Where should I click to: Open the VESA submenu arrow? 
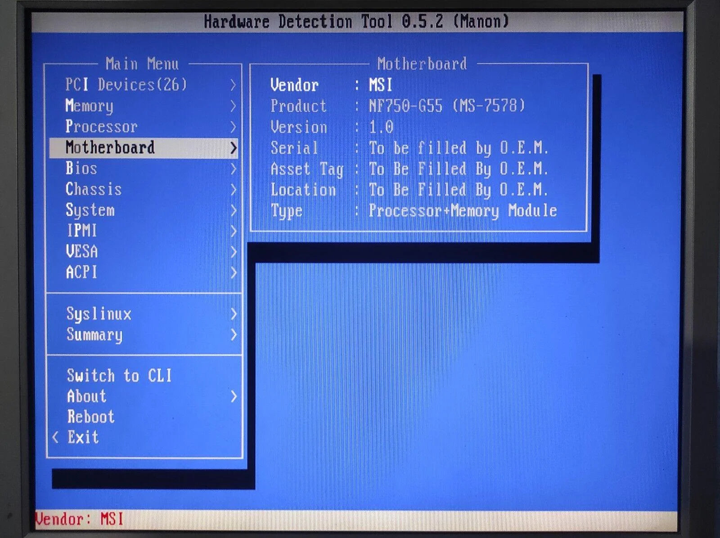[233, 252]
